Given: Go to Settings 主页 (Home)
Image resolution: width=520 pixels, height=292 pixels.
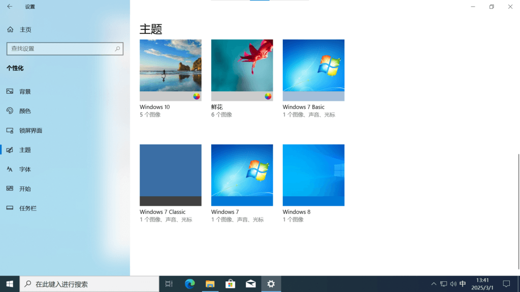Looking at the screenshot, I should tap(22, 29).
